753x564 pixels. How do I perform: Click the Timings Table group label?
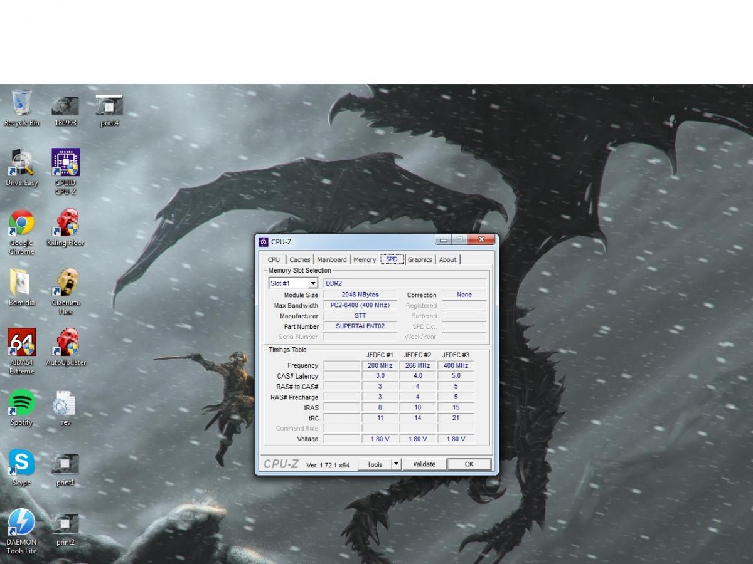[287, 350]
